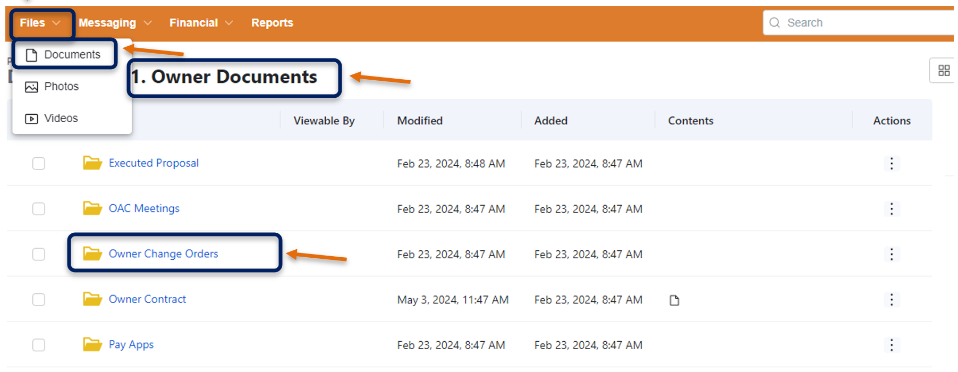
Task: Click the folder icon beside Executed Proposal
Action: pos(92,163)
